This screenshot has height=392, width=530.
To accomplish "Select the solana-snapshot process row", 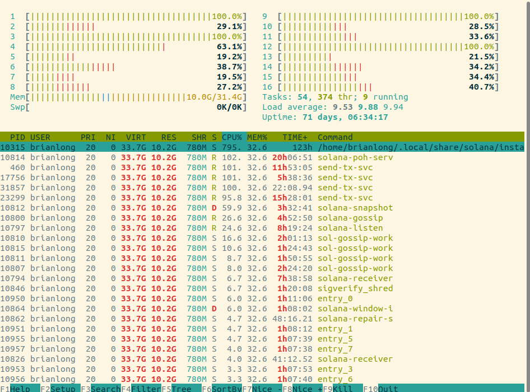I will [262, 208].
